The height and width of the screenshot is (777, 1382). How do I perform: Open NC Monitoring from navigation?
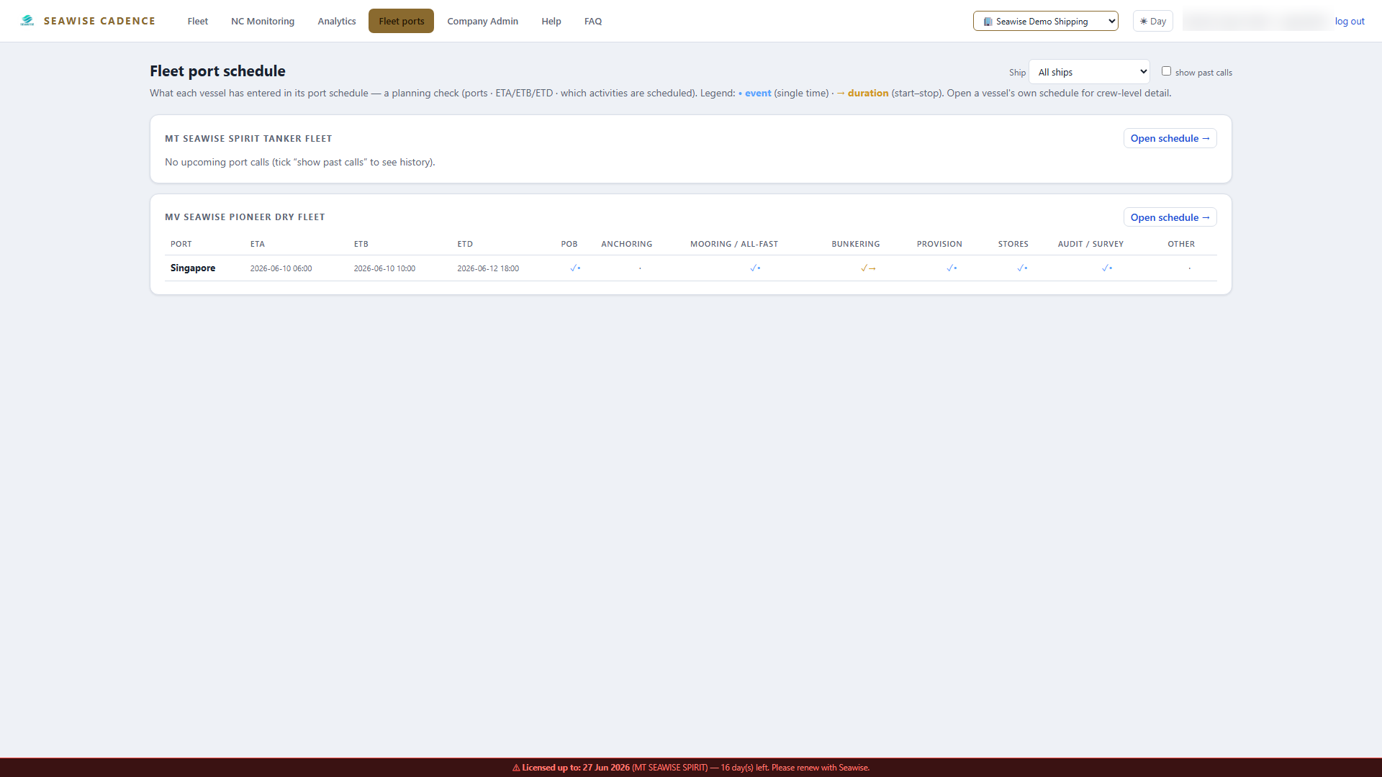point(263,21)
